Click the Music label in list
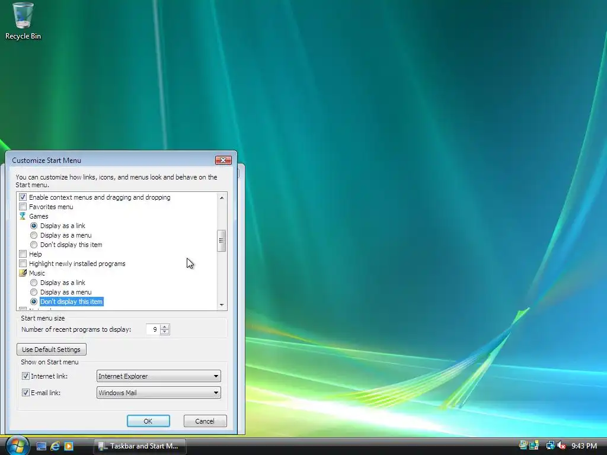Screen dimensions: 607x455 pyautogui.click(x=37, y=273)
